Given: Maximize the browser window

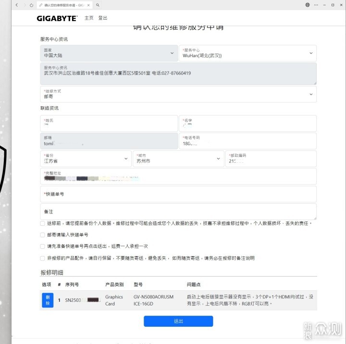Looking at the screenshot, I should [333, 5].
